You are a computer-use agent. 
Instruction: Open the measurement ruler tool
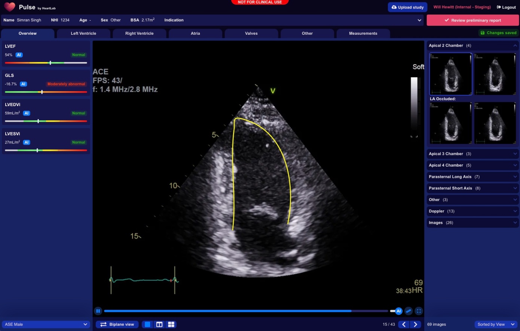[409, 311]
